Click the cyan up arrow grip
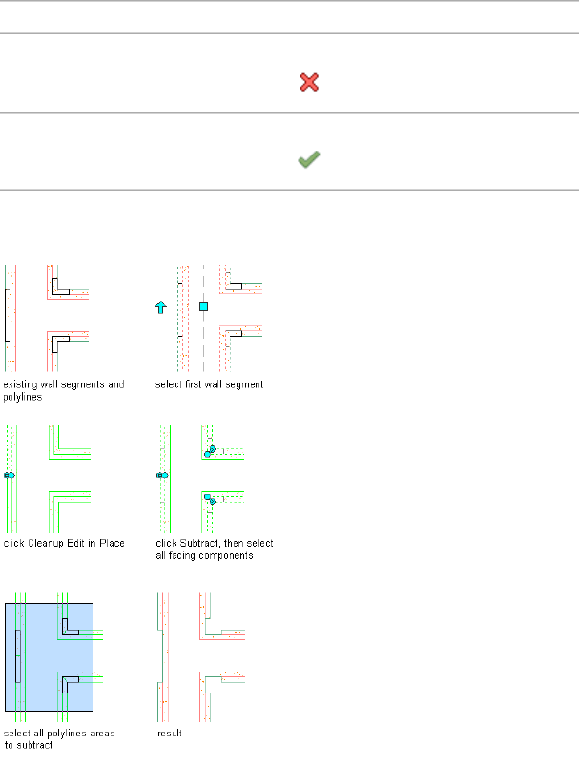Screen dimensions: 579x765 coord(160,307)
